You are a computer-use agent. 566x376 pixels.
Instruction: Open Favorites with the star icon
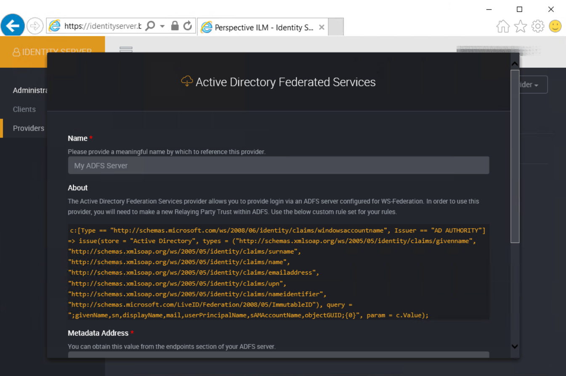(521, 27)
